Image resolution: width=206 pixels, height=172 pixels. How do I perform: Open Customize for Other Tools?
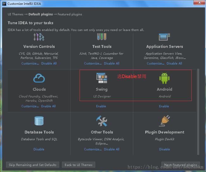click(93, 149)
